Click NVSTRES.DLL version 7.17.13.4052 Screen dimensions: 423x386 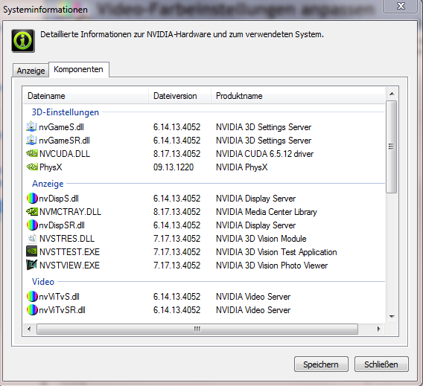point(176,239)
